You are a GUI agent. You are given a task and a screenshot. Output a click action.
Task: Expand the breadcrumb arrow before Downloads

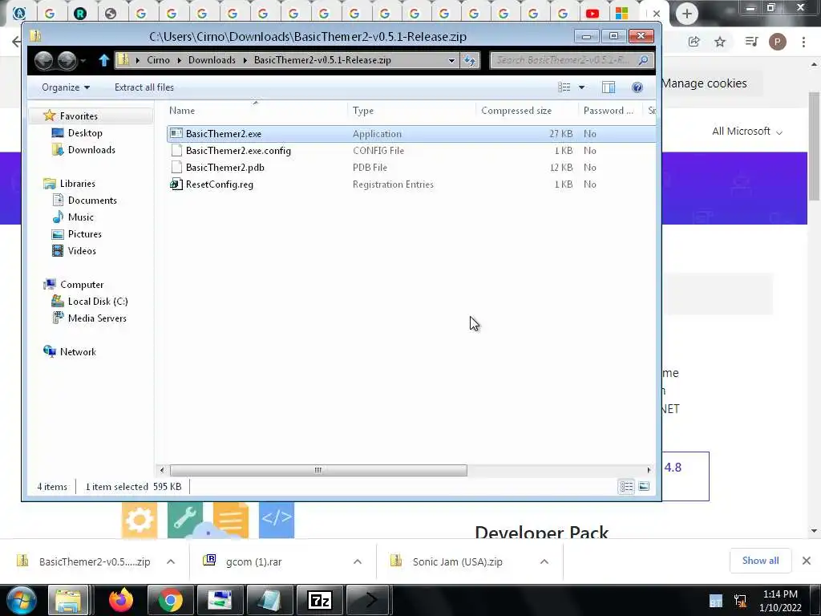(179, 60)
